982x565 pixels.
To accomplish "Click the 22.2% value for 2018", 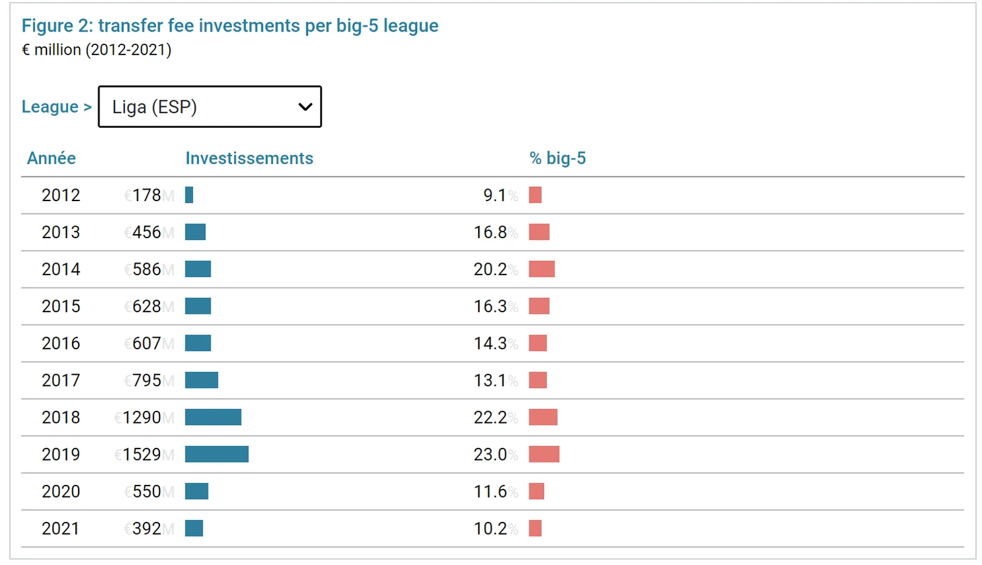I will pyautogui.click(x=492, y=418).
